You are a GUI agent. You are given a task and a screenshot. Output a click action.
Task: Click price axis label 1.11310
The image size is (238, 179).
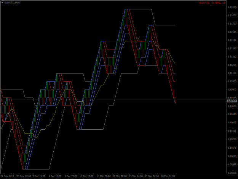click(232, 57)
